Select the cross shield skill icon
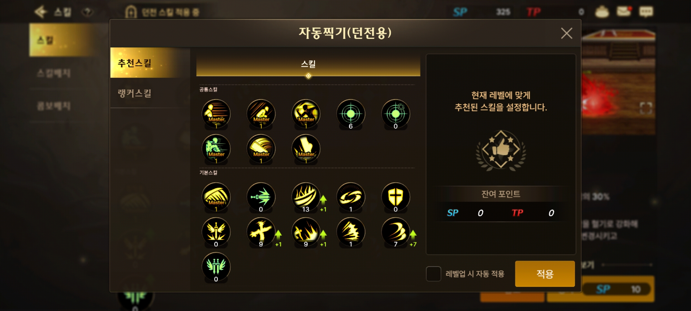The height and width of the screenshot is (311, 691). [x=395, y=197]
